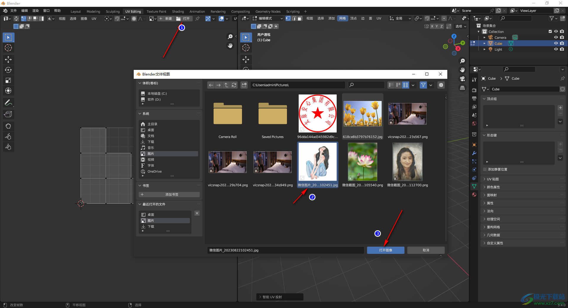This screenshot has height=308, width=568.
Task: Switch to thumbnail display mode icon
Action: tap(406, 85)
